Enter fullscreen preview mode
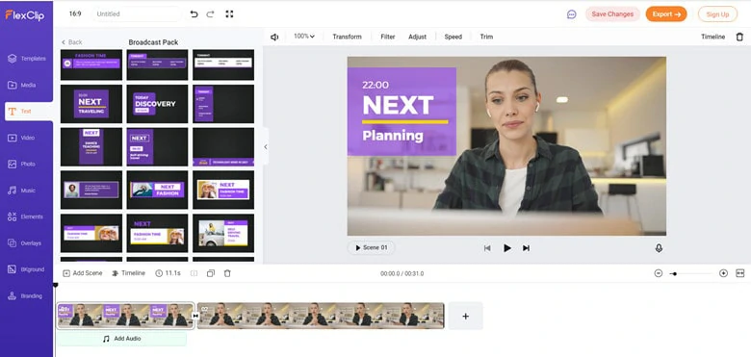The image size is (751, 357). coord(229,13)
